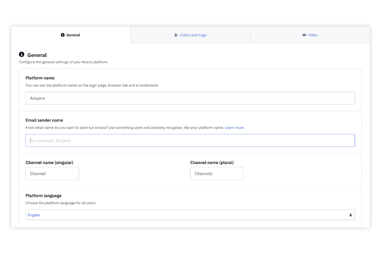Screen dimensions: 381x254
Task: Go to the Video tab
Action: click(x=313, y=35)
